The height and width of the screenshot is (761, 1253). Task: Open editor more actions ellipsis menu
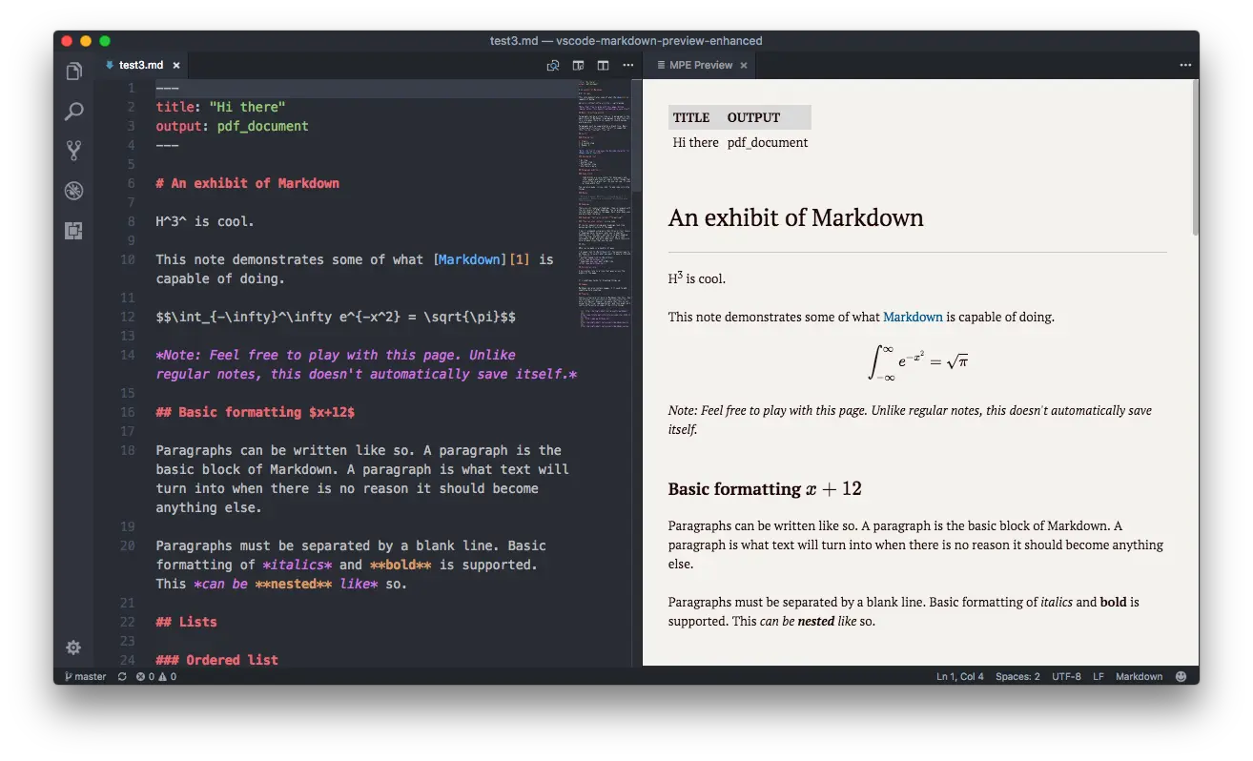pos(627,65)
